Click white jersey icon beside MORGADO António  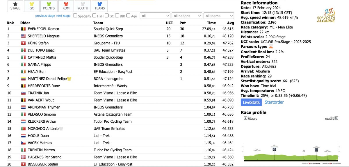(x=61, y=129)
